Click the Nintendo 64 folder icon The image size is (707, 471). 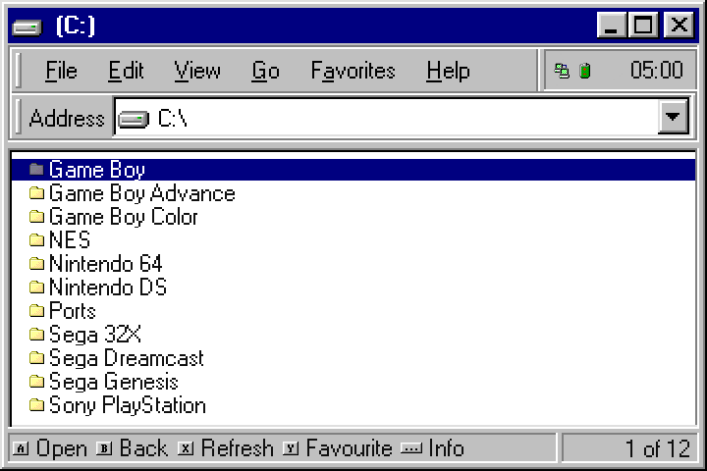pos(36,263)
